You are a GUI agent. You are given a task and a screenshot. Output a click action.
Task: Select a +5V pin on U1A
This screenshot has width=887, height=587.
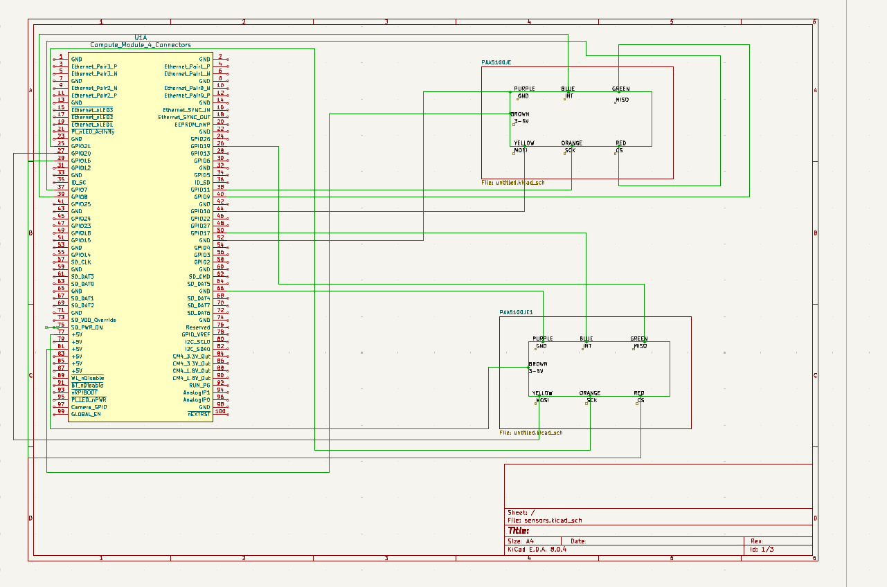pos(78,335)
